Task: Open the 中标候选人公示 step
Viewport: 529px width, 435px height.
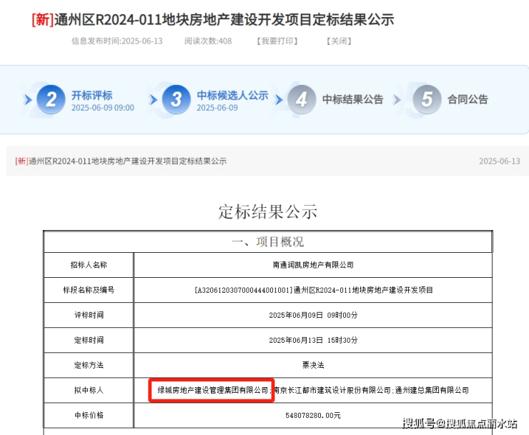Action: [x=232, y=96]
